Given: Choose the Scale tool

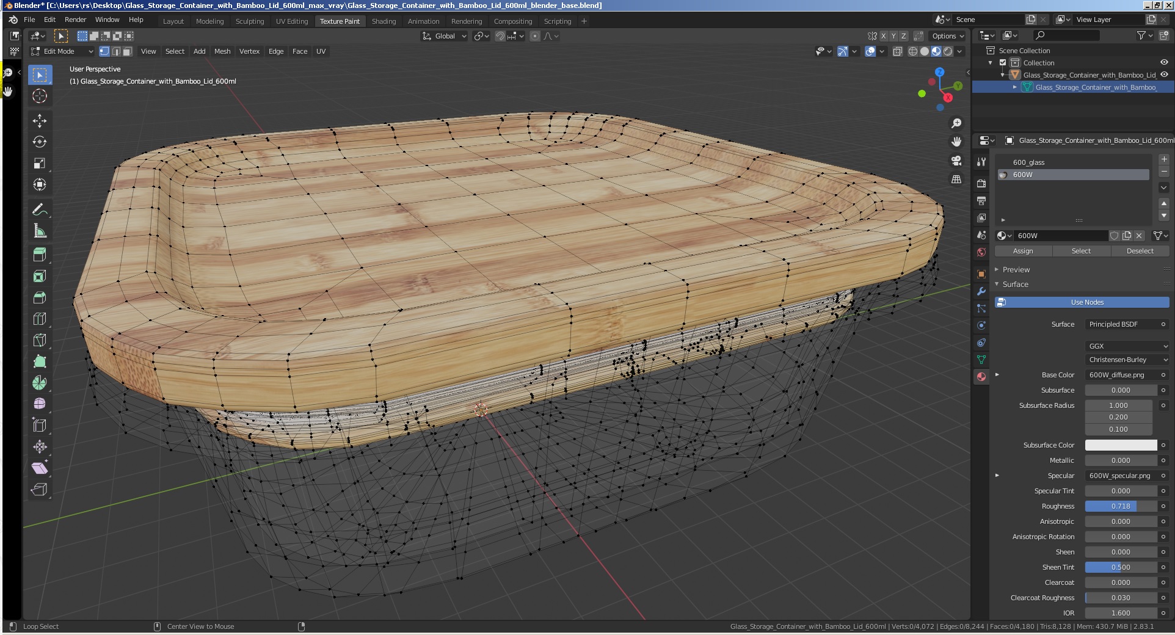Looking at the screenshot, I should point(40,163).
